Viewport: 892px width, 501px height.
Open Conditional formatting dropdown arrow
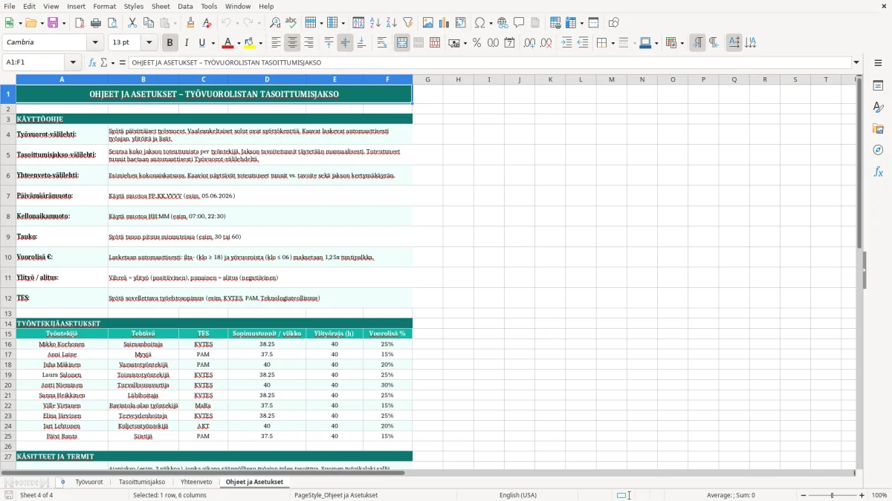click(x=682, y=43)
